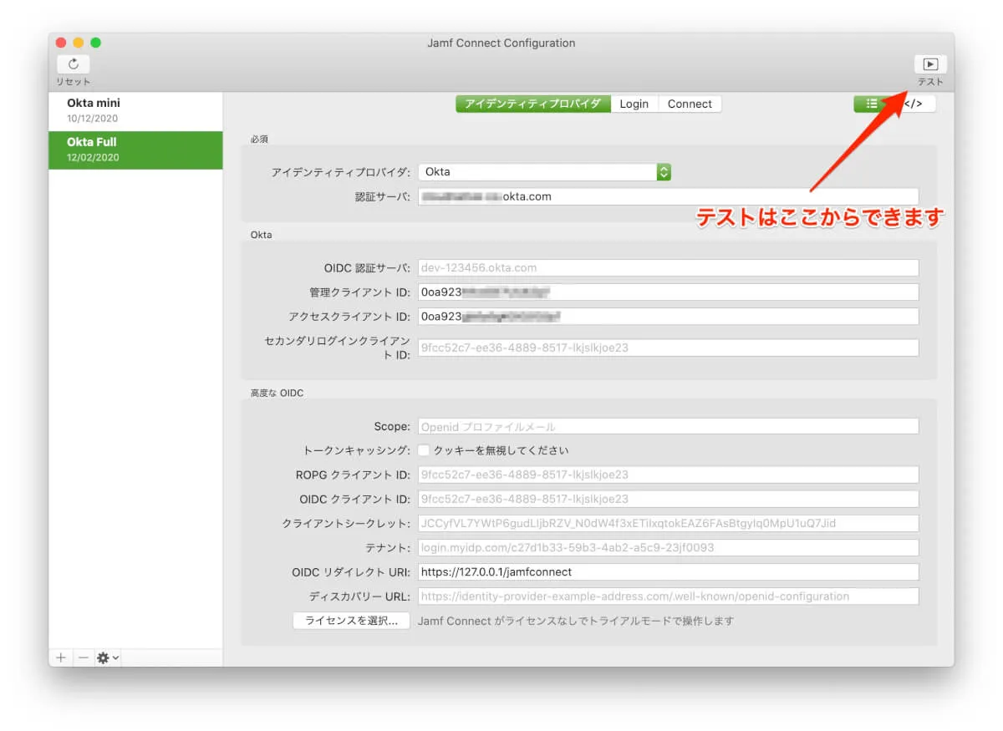
Task: Open the アイデンティティプロバイダ Okta dropdown
Action: (544, 172)
